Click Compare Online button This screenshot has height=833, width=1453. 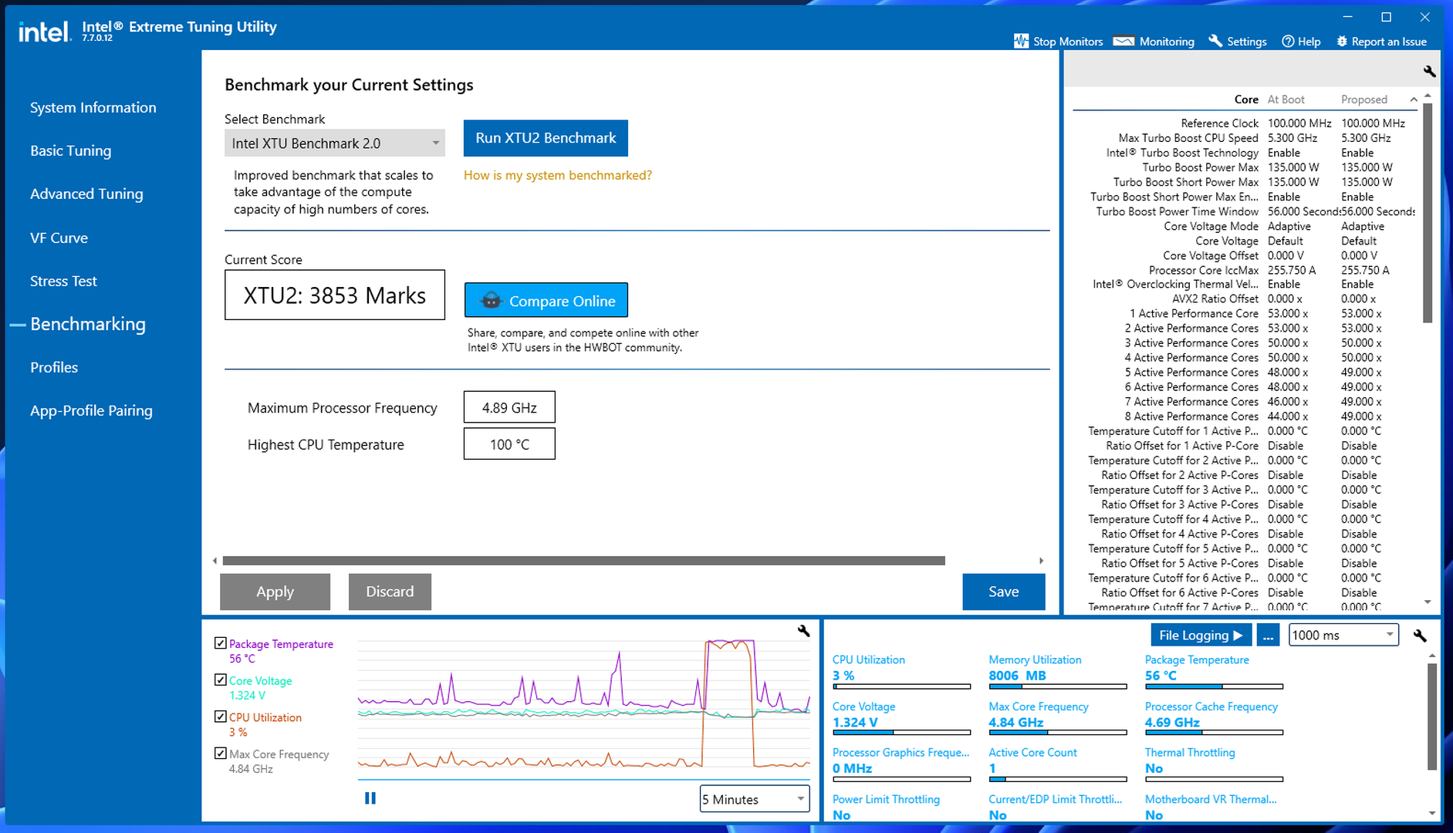click(x=546, y=301)
